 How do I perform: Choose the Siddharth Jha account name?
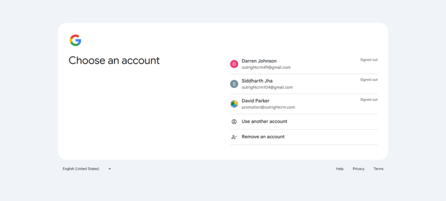coord(257,81)
